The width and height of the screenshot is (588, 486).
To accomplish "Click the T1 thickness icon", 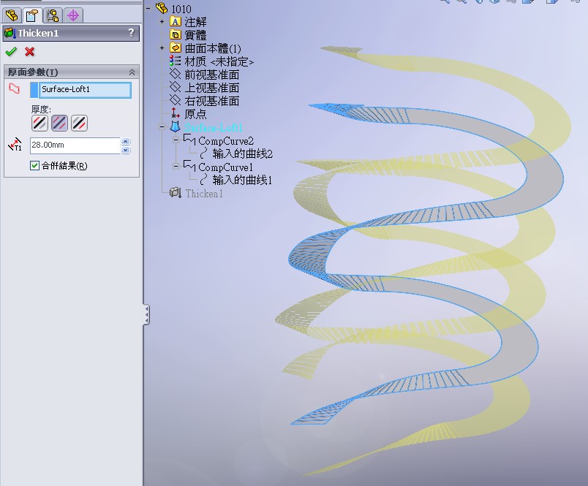I will pos(15,145).
